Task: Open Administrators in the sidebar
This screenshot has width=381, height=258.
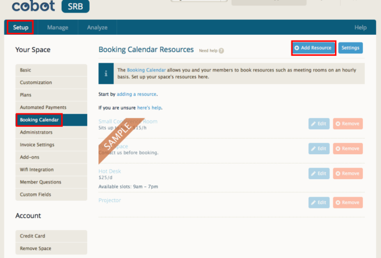Action: (x=51, y=132)
